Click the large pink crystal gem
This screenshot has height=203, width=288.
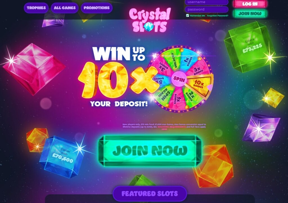(x=34, y=69)
